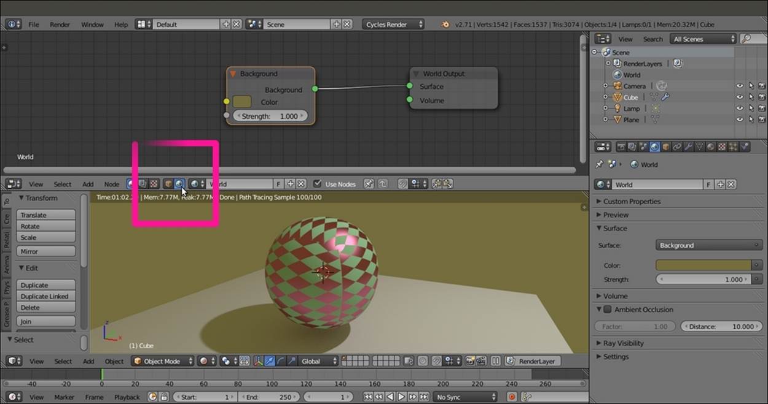The image size is (768, 404).
Task: Open the Modifiers wrench tab in Properties
Action: click(x=688, y=147)
